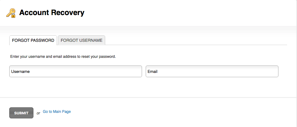
Task: Click the golden key icon beside title
Action: click(11, 13)
